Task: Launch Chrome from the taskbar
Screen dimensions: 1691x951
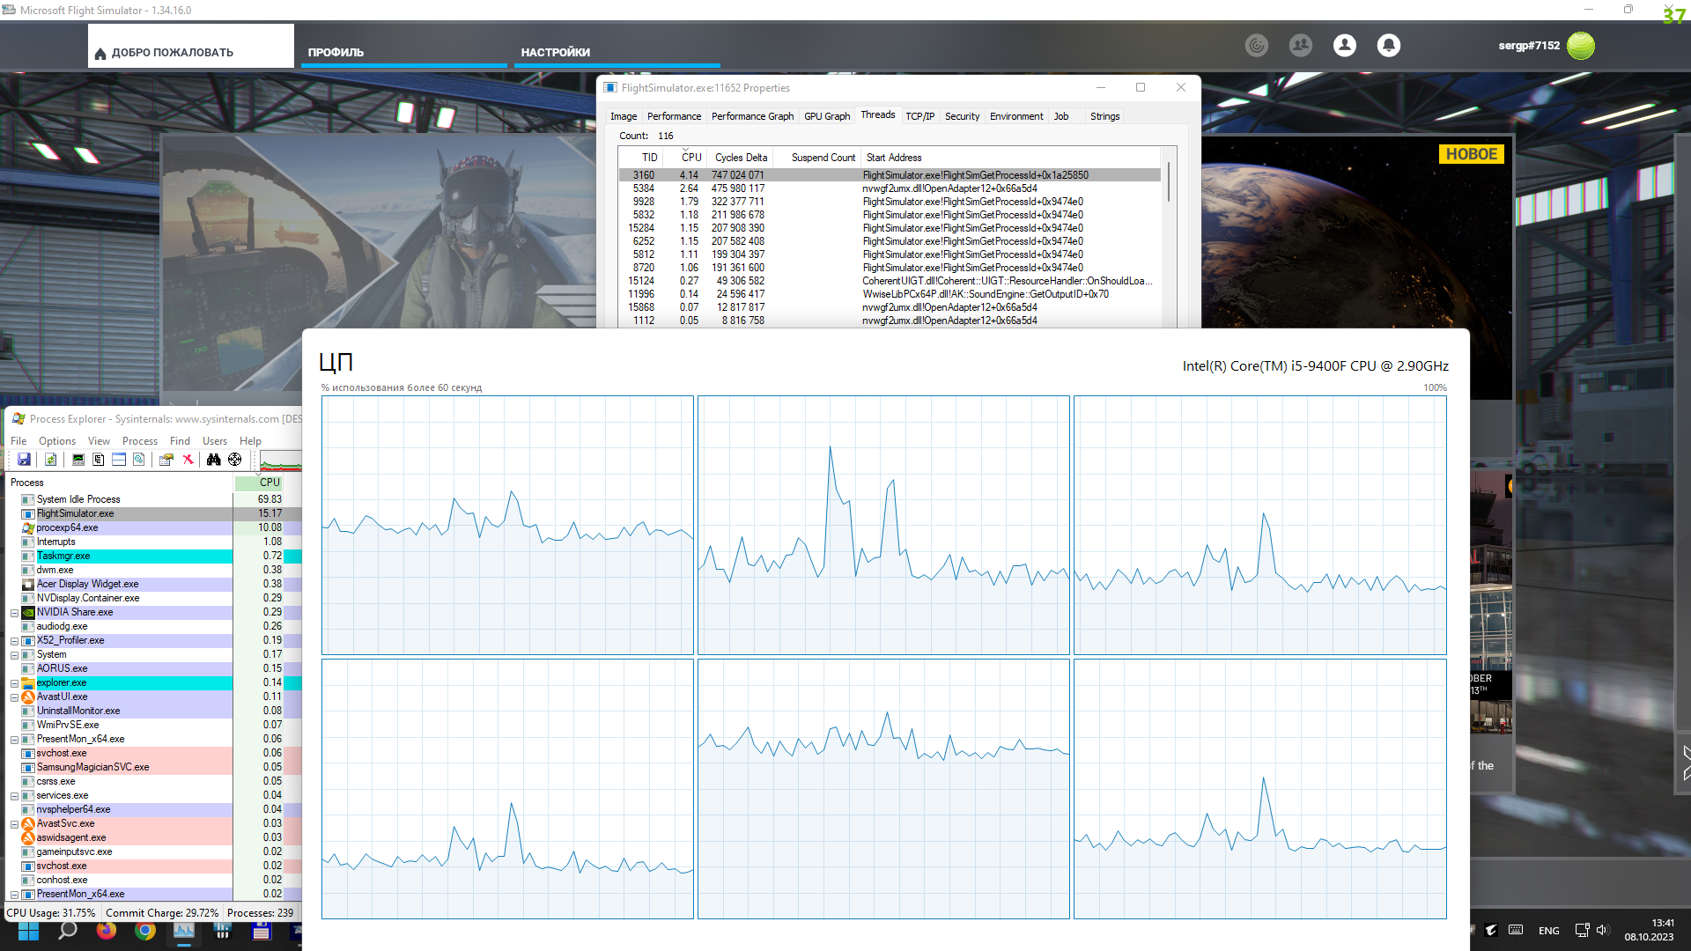Action: (145, 931)
